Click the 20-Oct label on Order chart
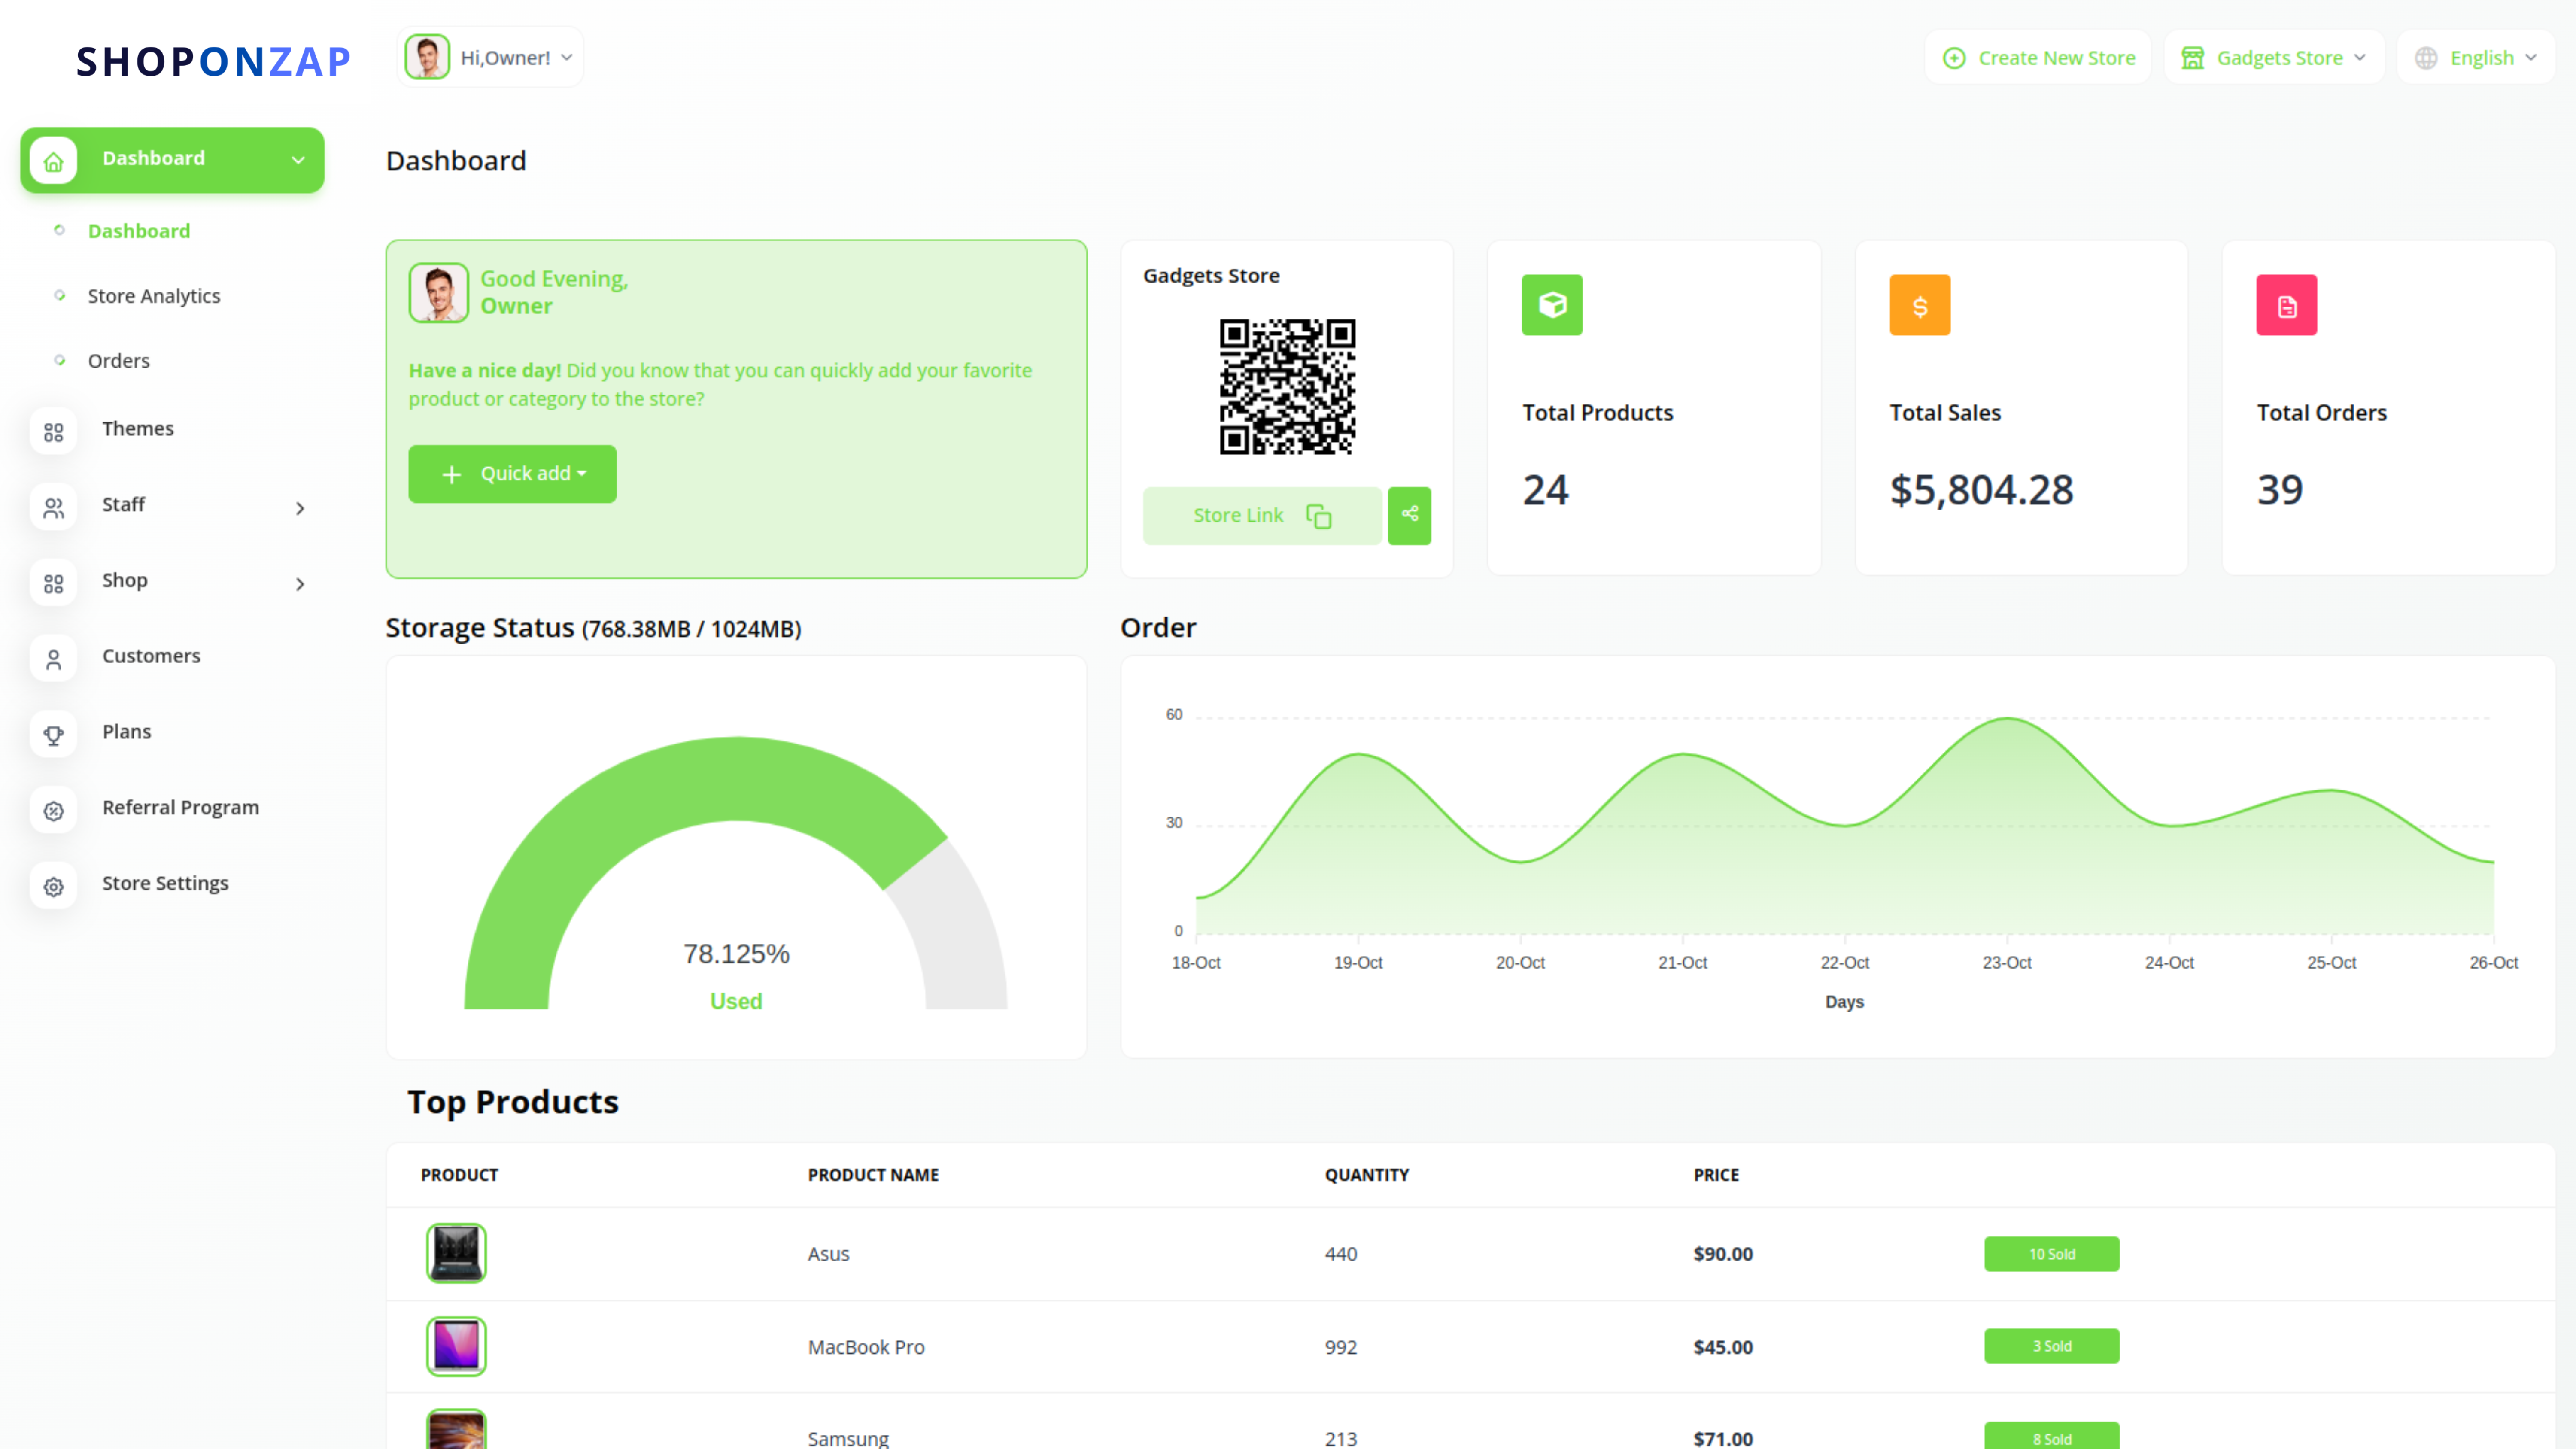The height and width of the screenshot is (1449, 2576). [1520, 962]
